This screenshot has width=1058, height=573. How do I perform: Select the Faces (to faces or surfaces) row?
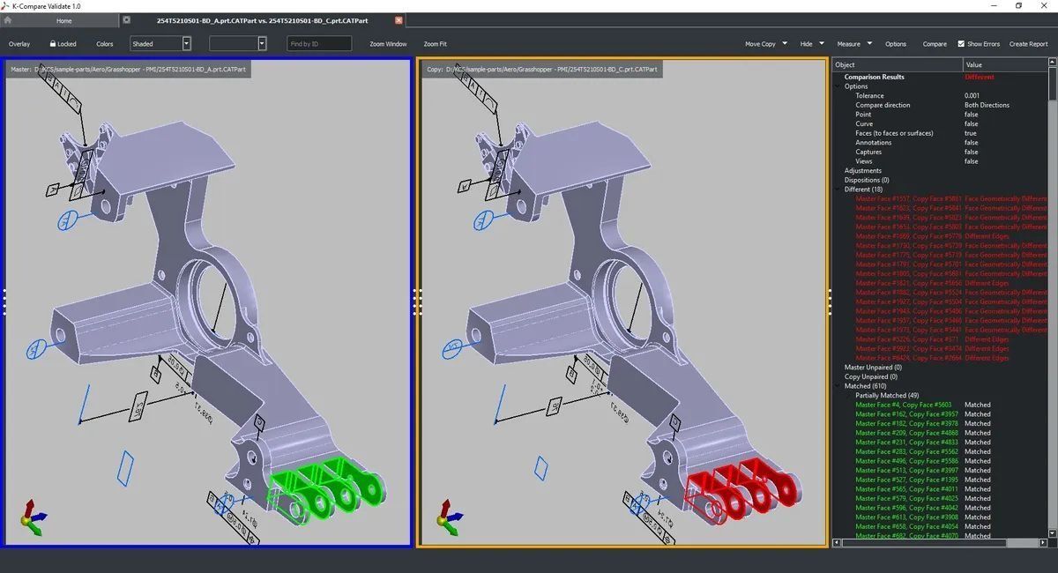click(x=940, y=133)
